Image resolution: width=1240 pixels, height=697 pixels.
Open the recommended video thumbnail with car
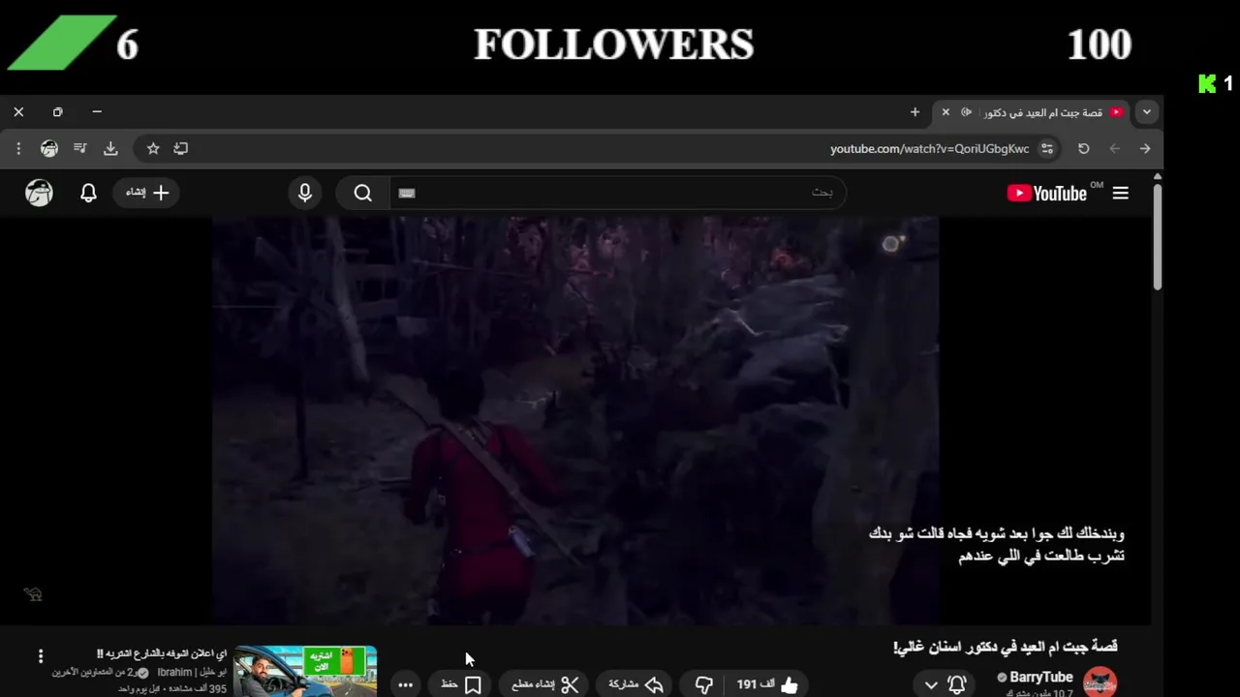[305, 672]
